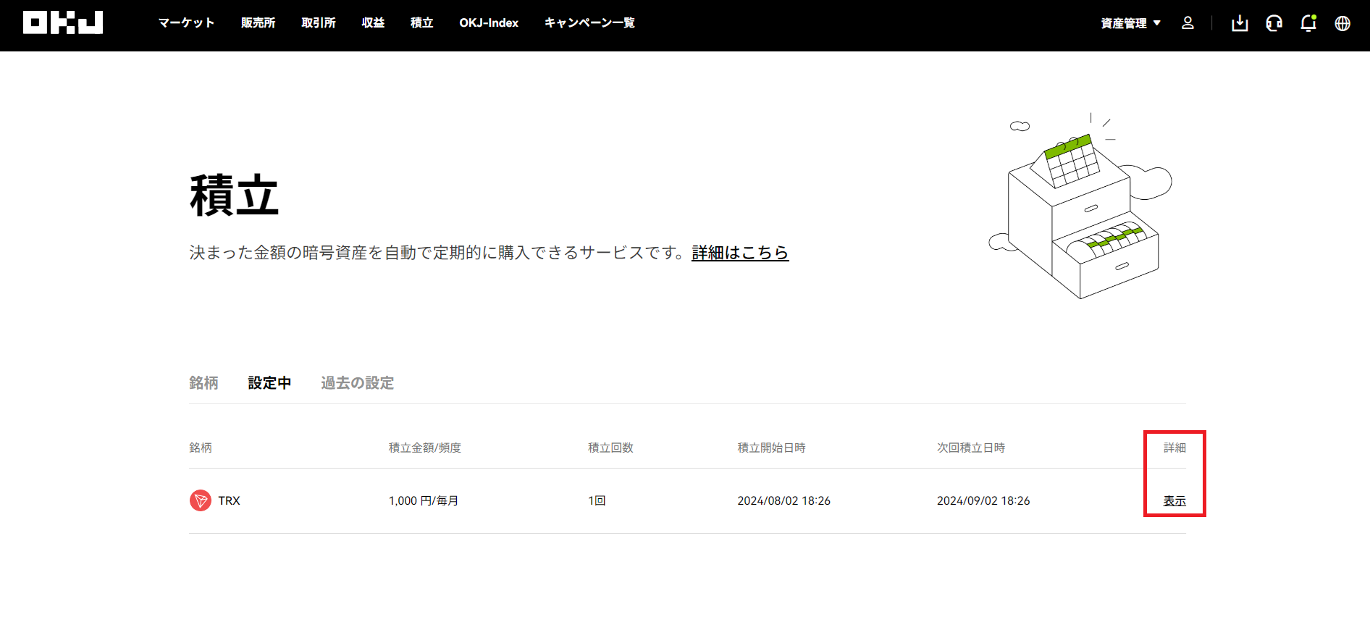
Task: Expand the 資産管理 dropdown
Action: coord(1130,23)
